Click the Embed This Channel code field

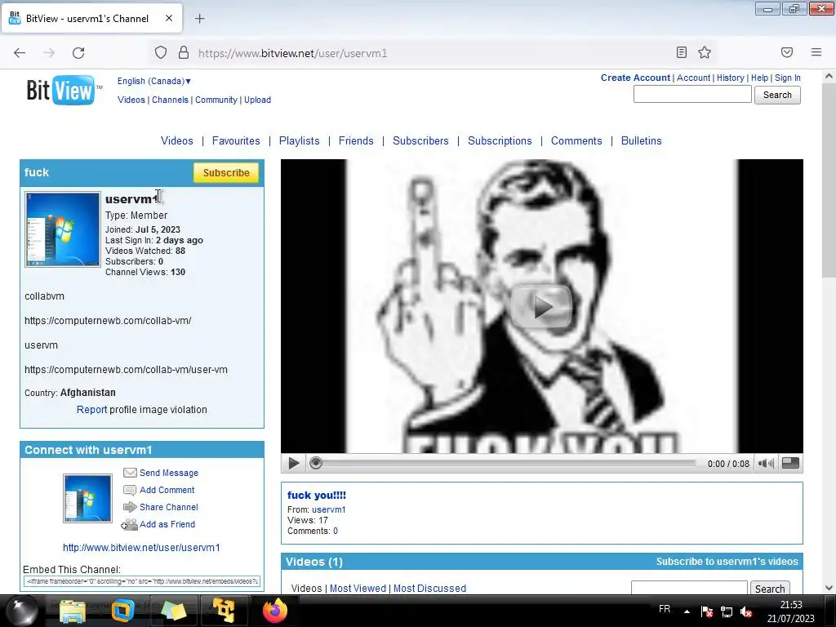(x=142, y=581)
